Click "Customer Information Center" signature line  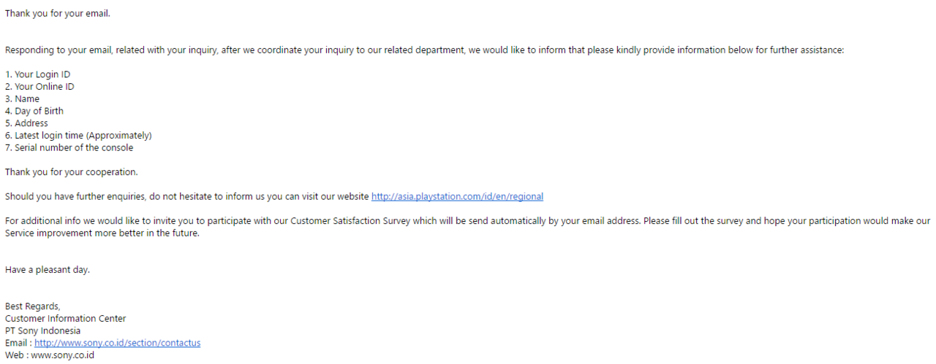pyautogui.click(x=66, y=318)
